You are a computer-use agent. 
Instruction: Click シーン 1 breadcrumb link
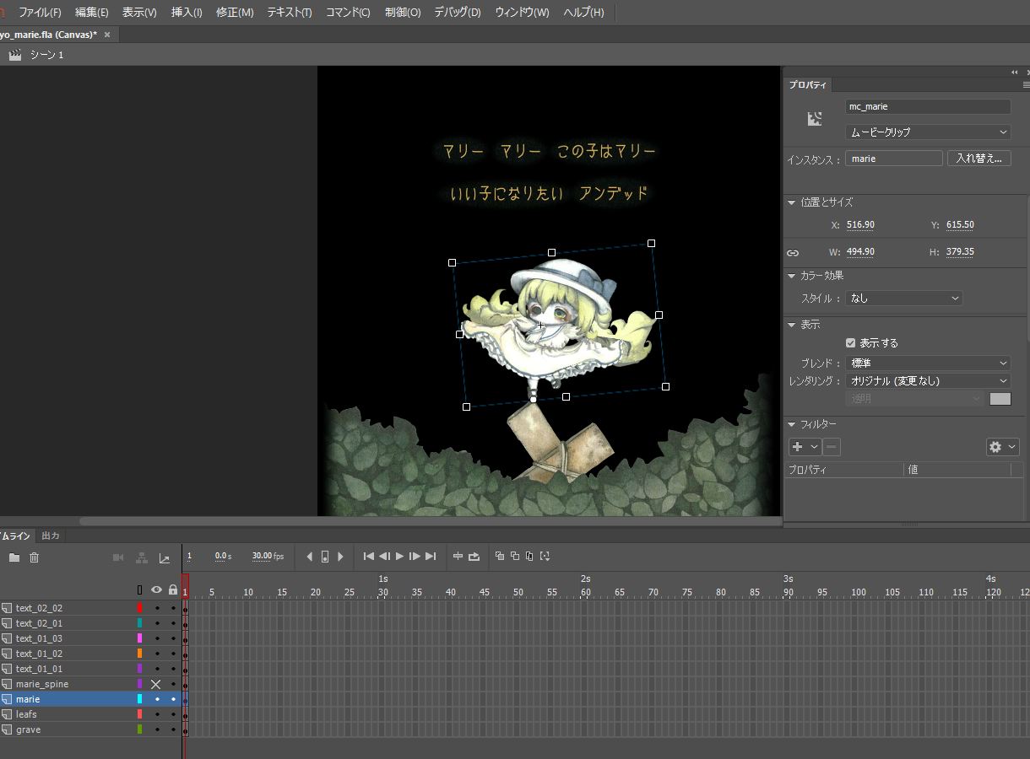point(46,55)
